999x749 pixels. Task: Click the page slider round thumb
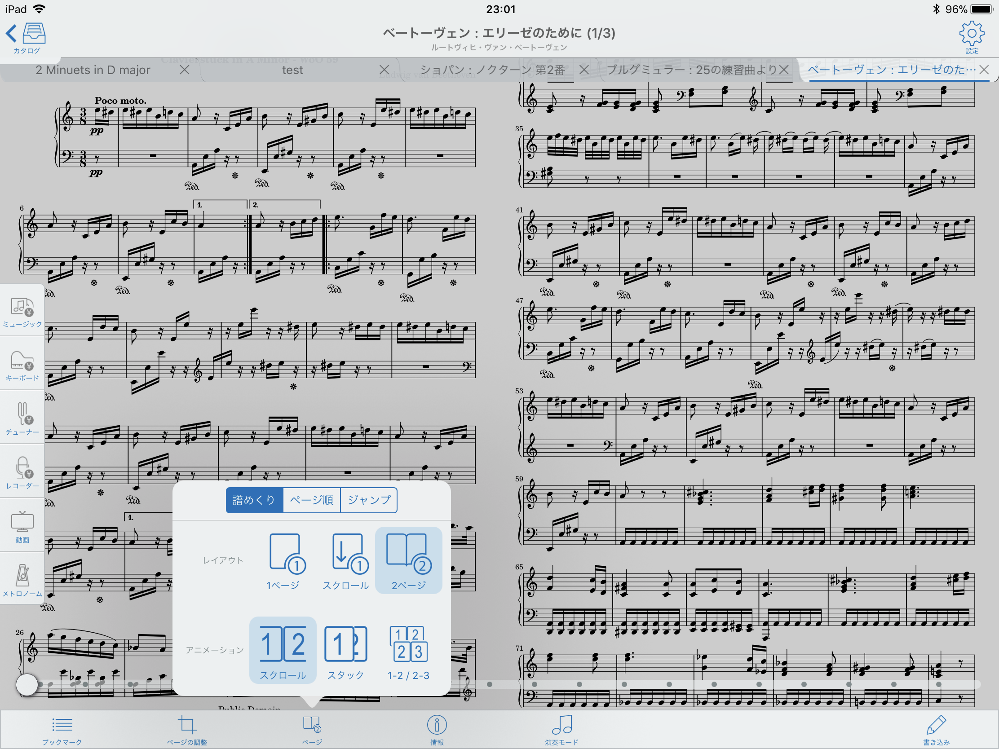coord(27,684)
